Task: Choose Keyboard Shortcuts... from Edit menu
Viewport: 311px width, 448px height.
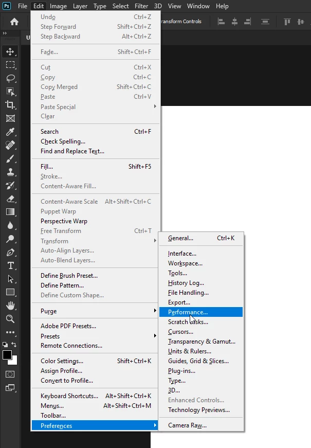Action: pyautogui.click(x=96, y=396)
